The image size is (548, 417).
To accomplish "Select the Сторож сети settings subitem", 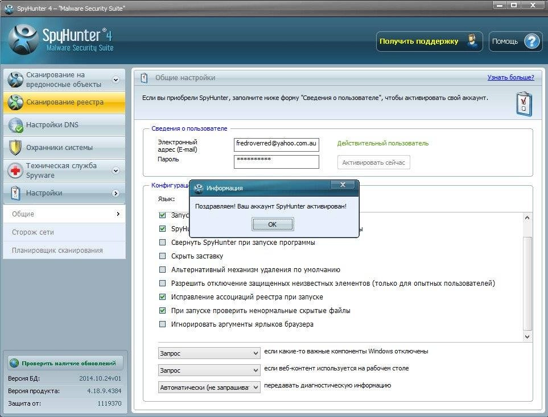I will [x=64, y=232].
